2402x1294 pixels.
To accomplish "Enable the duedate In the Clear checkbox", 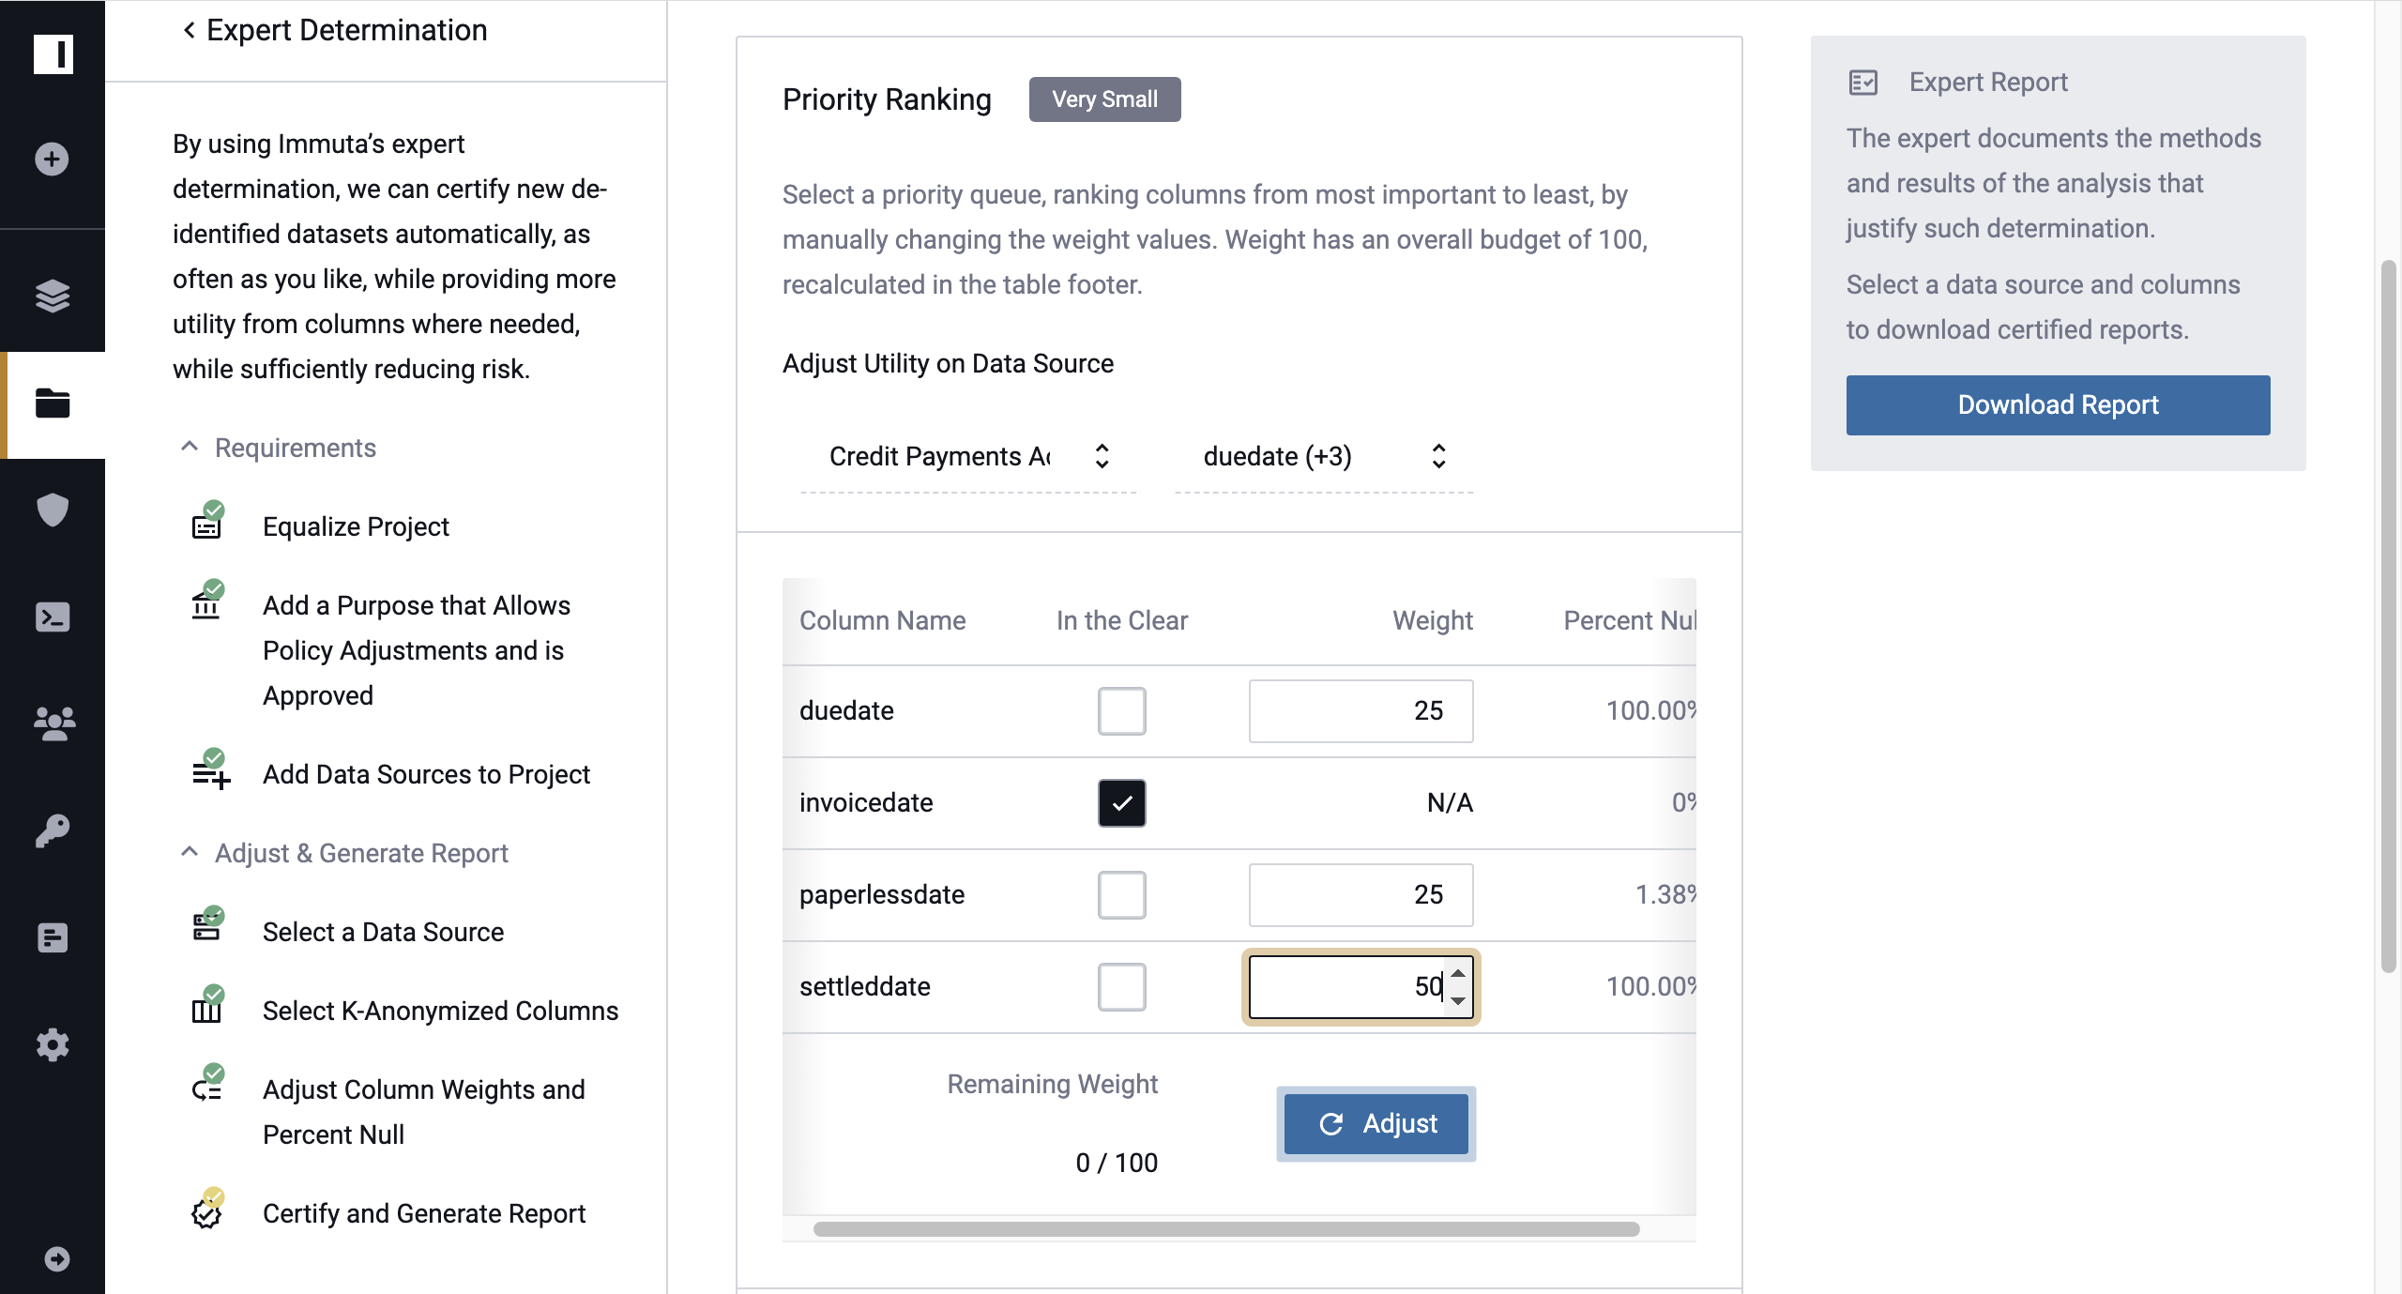I will pyautogui.click(x=1121, y=709).
